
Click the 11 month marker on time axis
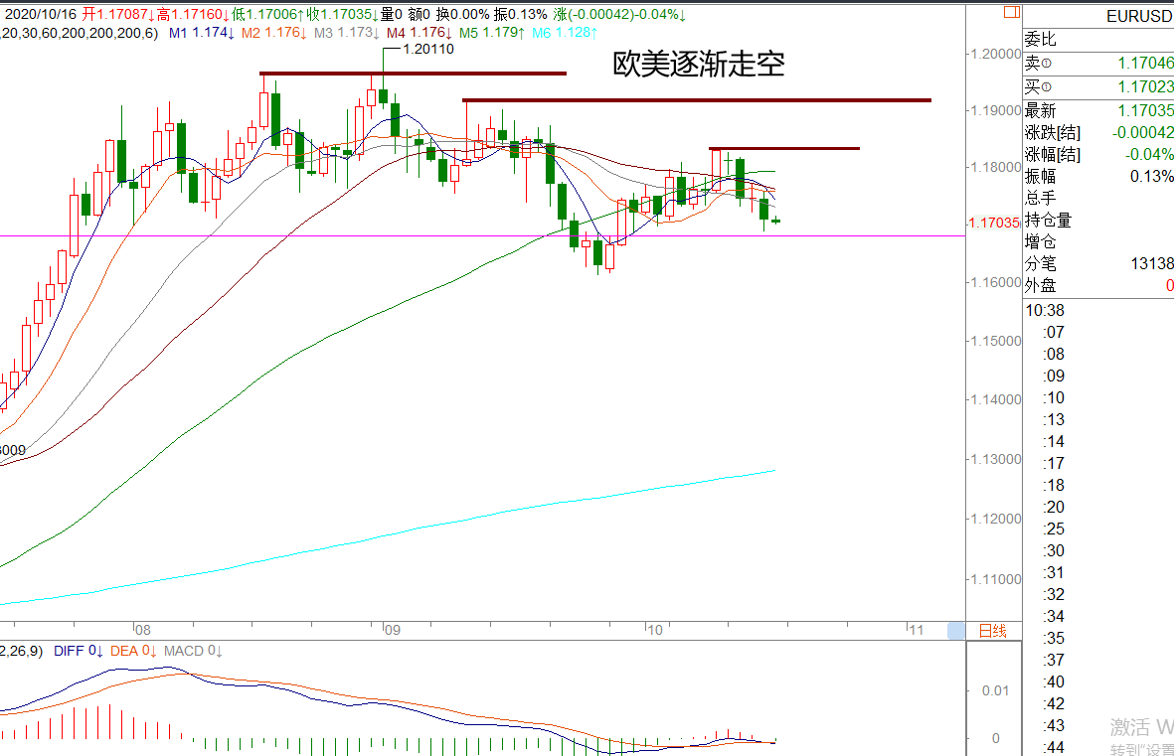point(917,630)
